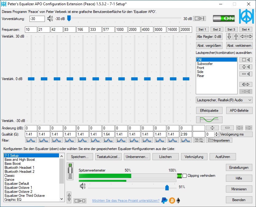Click the preamp speaker mute icon
The width and height of the screenshot is (256, 207).
click(50, 19)
